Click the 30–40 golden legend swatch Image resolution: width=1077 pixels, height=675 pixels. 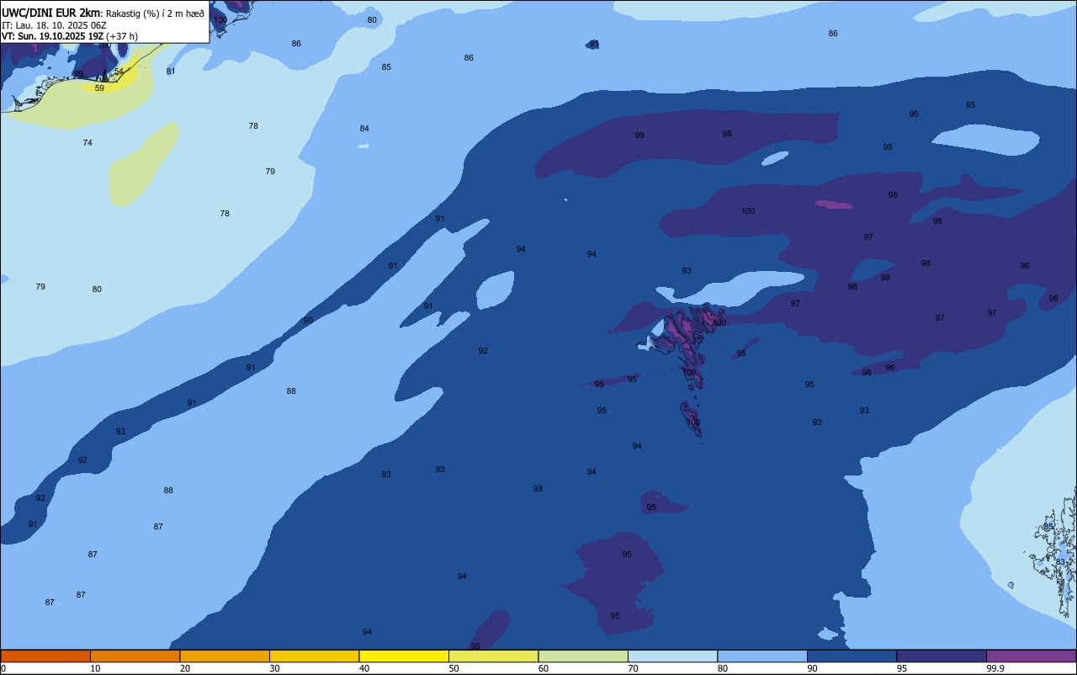[x=314, y=656]
